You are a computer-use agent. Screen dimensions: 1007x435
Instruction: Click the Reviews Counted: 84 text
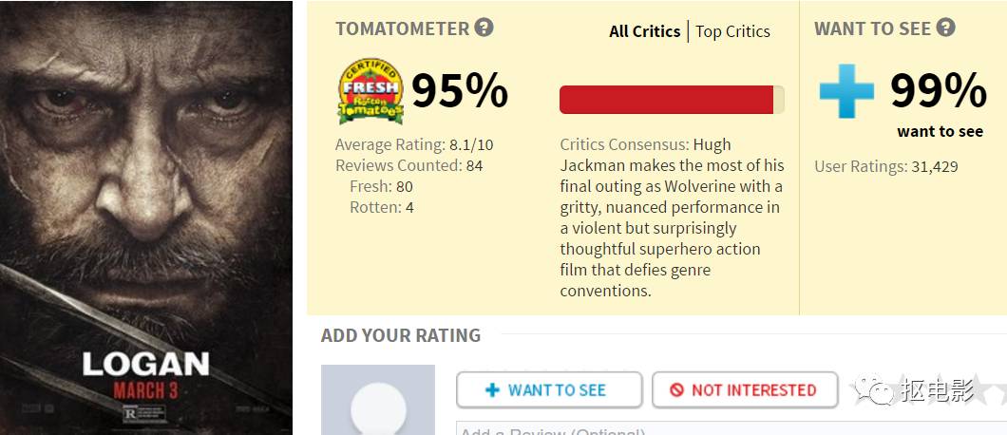tap(408, 166)
